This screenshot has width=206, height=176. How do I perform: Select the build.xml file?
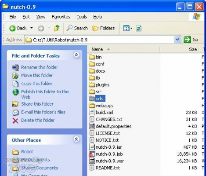(x=101, y=113)
